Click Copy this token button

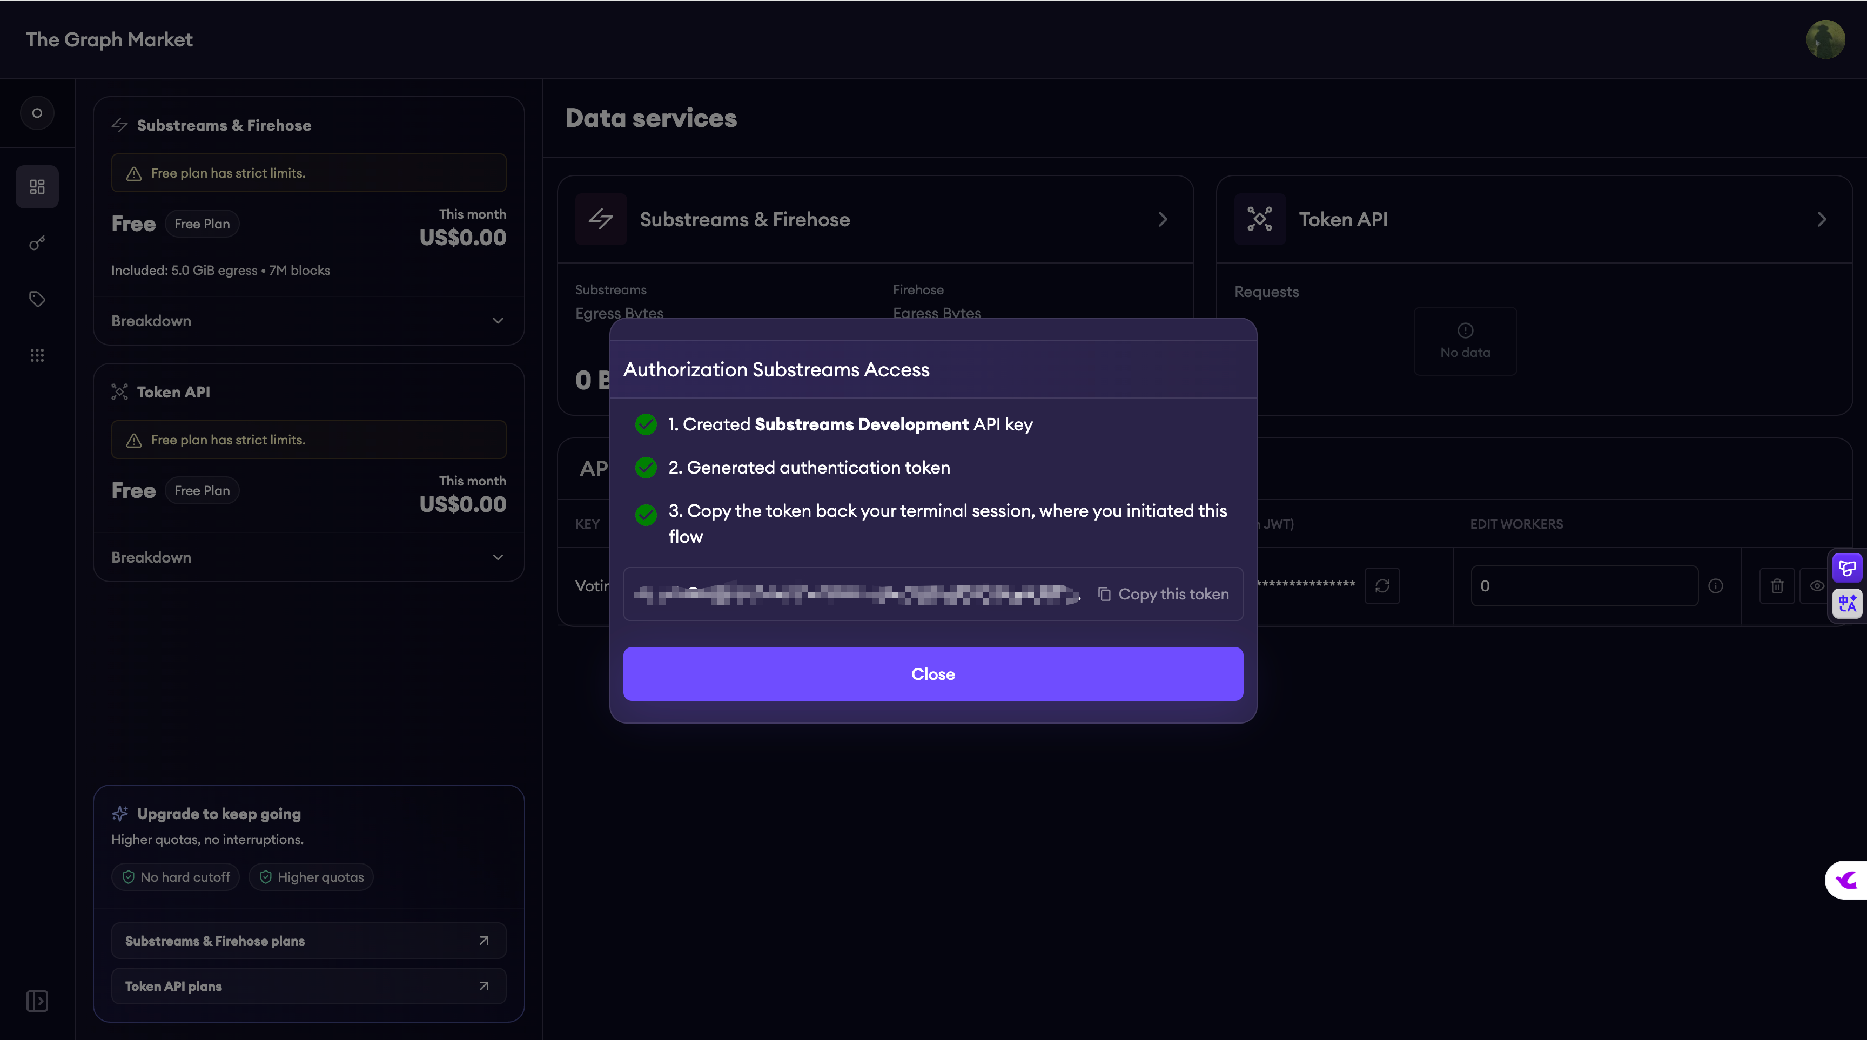(1163, 594)
